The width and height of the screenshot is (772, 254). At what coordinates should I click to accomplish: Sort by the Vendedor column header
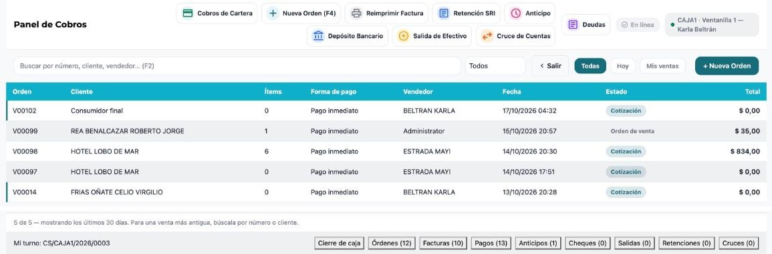click(418, 92)
